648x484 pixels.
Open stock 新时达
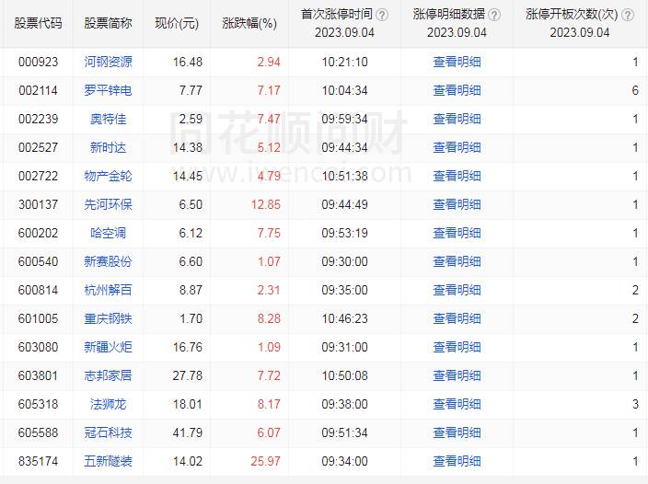[109, 147]
